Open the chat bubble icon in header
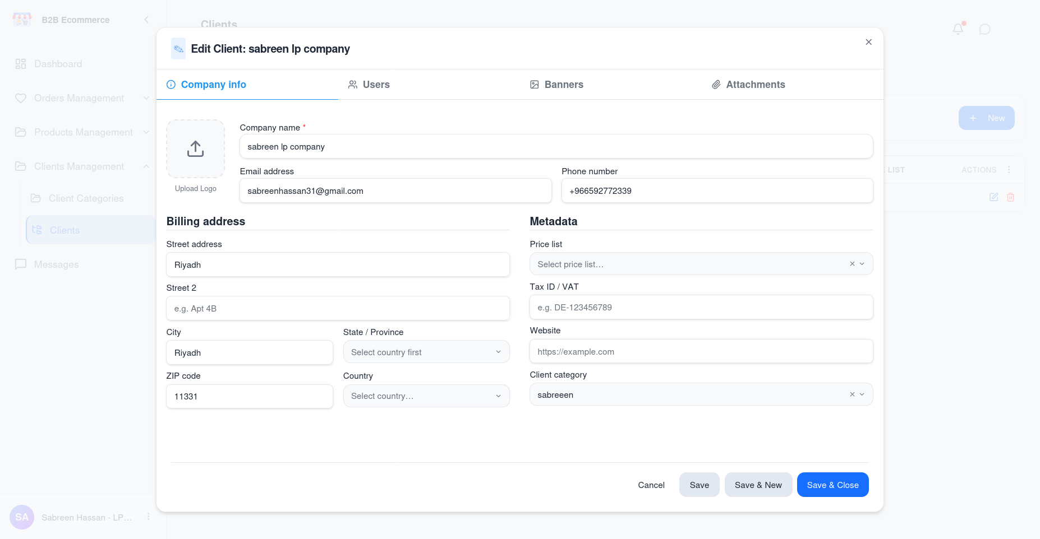1040x539 pixels. point(984,29)
